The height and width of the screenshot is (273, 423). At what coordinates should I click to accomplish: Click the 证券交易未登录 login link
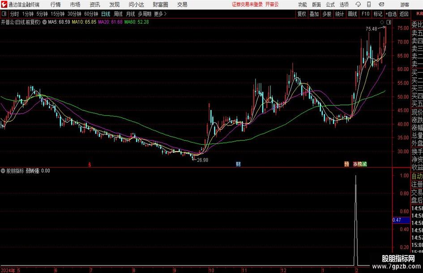(247, 4)
